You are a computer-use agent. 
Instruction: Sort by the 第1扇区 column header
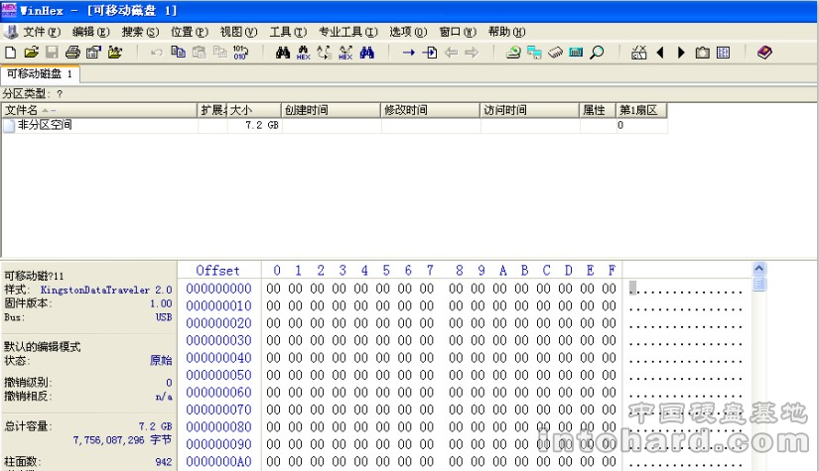641,110
